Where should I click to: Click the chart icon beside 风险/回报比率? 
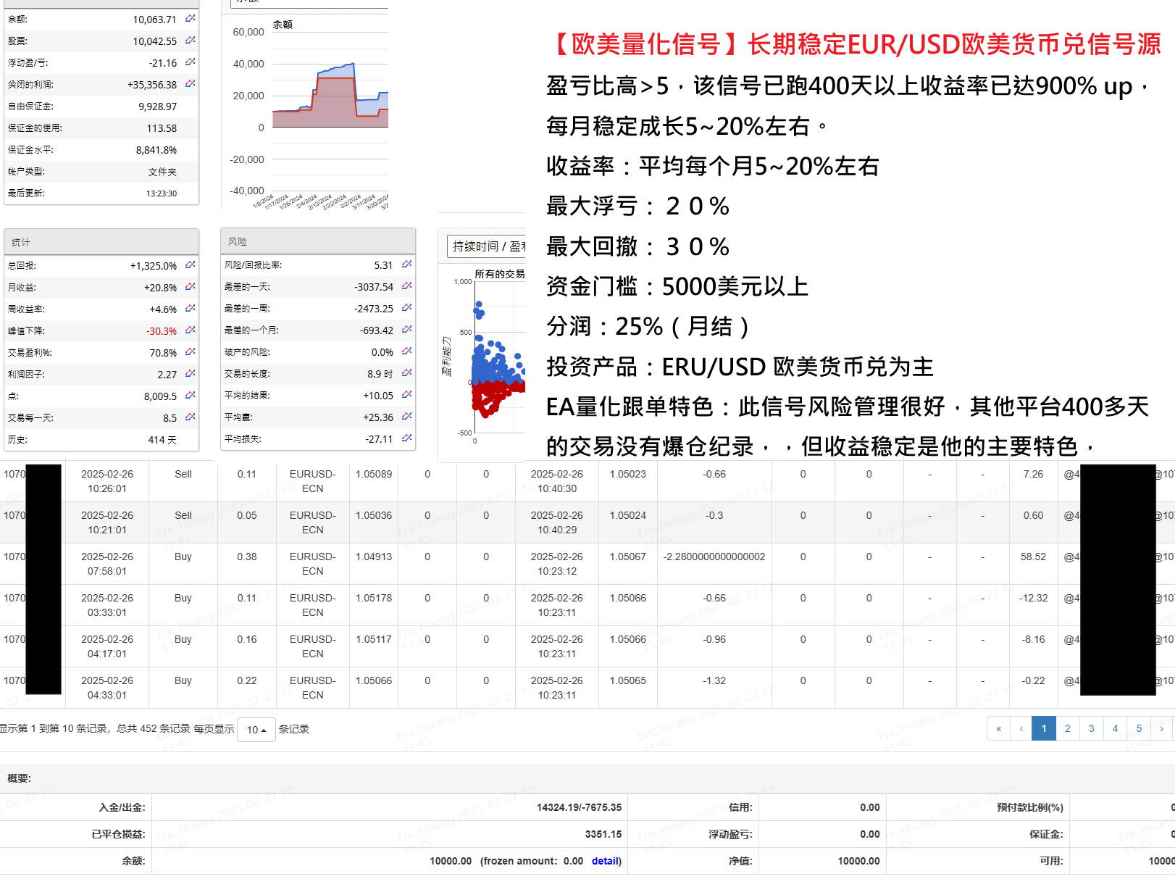pos(406,265)
